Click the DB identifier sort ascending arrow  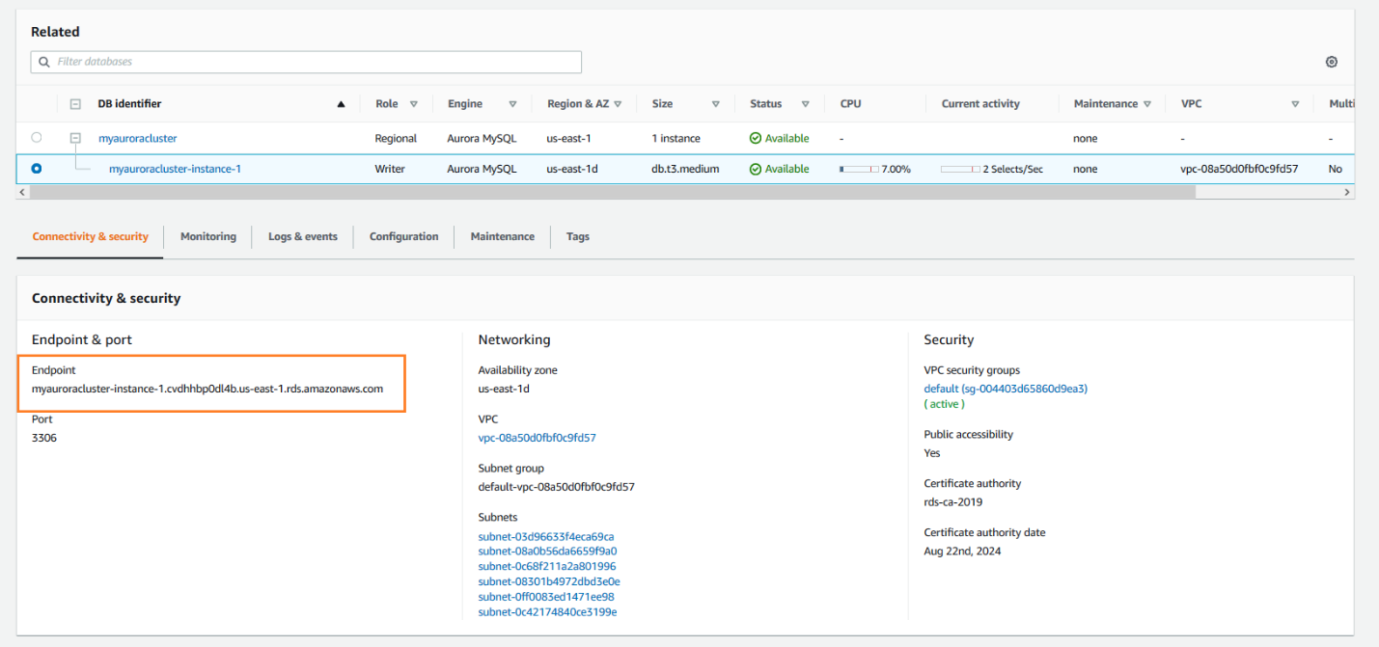click(x=341, y=104)
